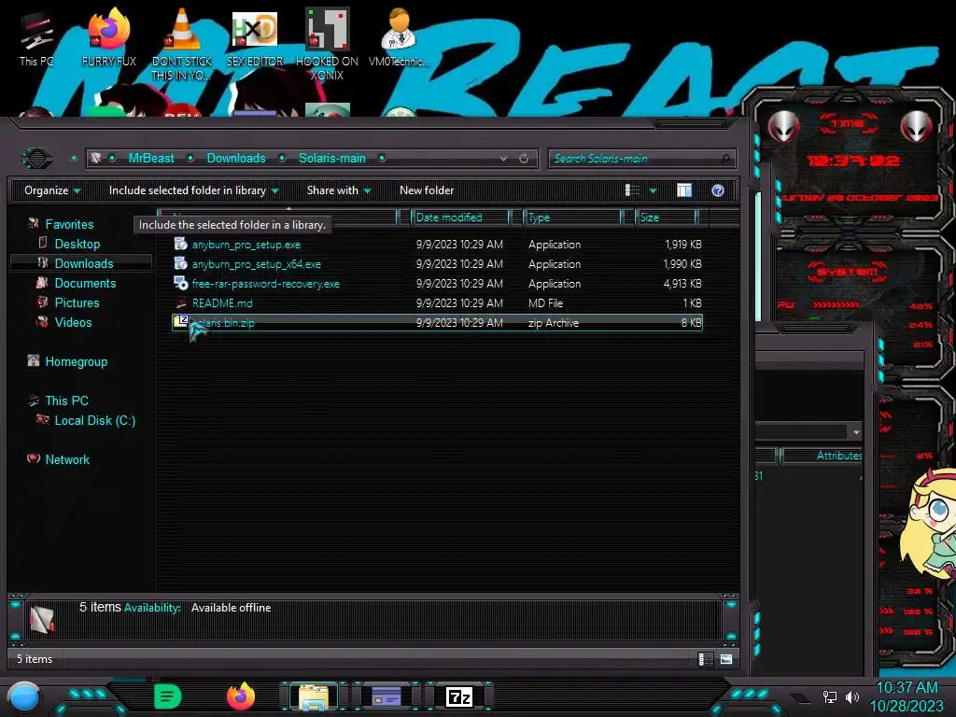Create a New folder
956x717 pixels.
point(427,190)
